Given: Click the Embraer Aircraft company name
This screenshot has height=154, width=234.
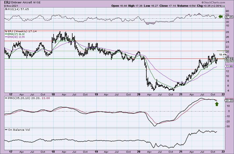Looking at the screenshot, I should click(x=21, y=3).
